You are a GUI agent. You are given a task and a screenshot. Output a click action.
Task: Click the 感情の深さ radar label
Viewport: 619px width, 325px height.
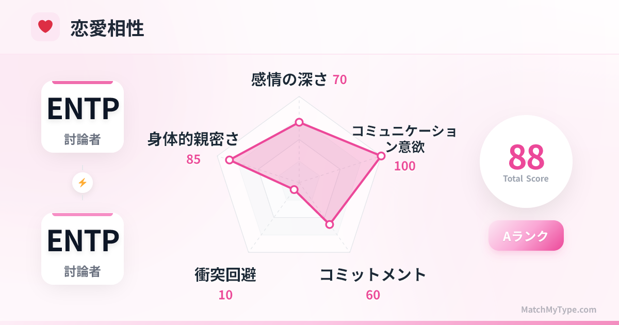(x=289, y=79)
